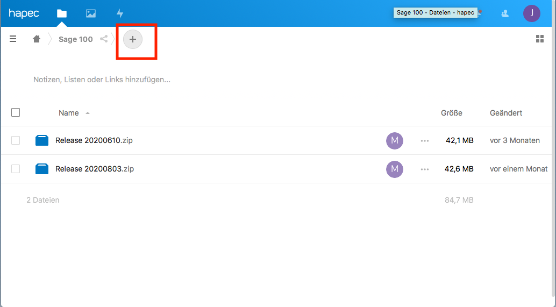The width and height of the screenshot is (556, 307).
Task: Click the share icon beside Sage 100
Action: pos(104,39)
